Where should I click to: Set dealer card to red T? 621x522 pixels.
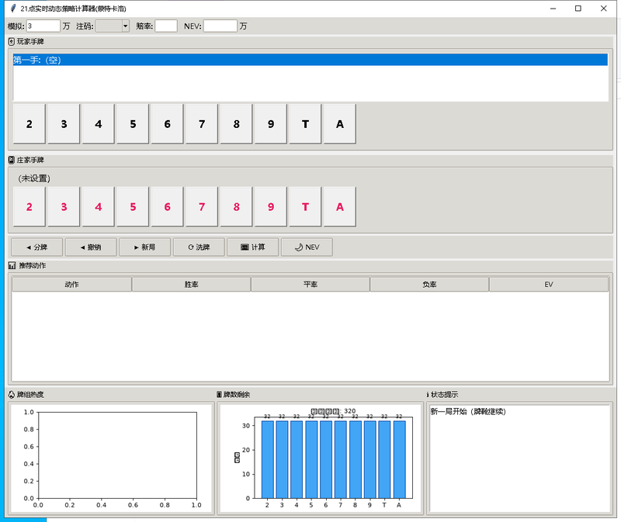pyautogui.click(x=305, y=206)
